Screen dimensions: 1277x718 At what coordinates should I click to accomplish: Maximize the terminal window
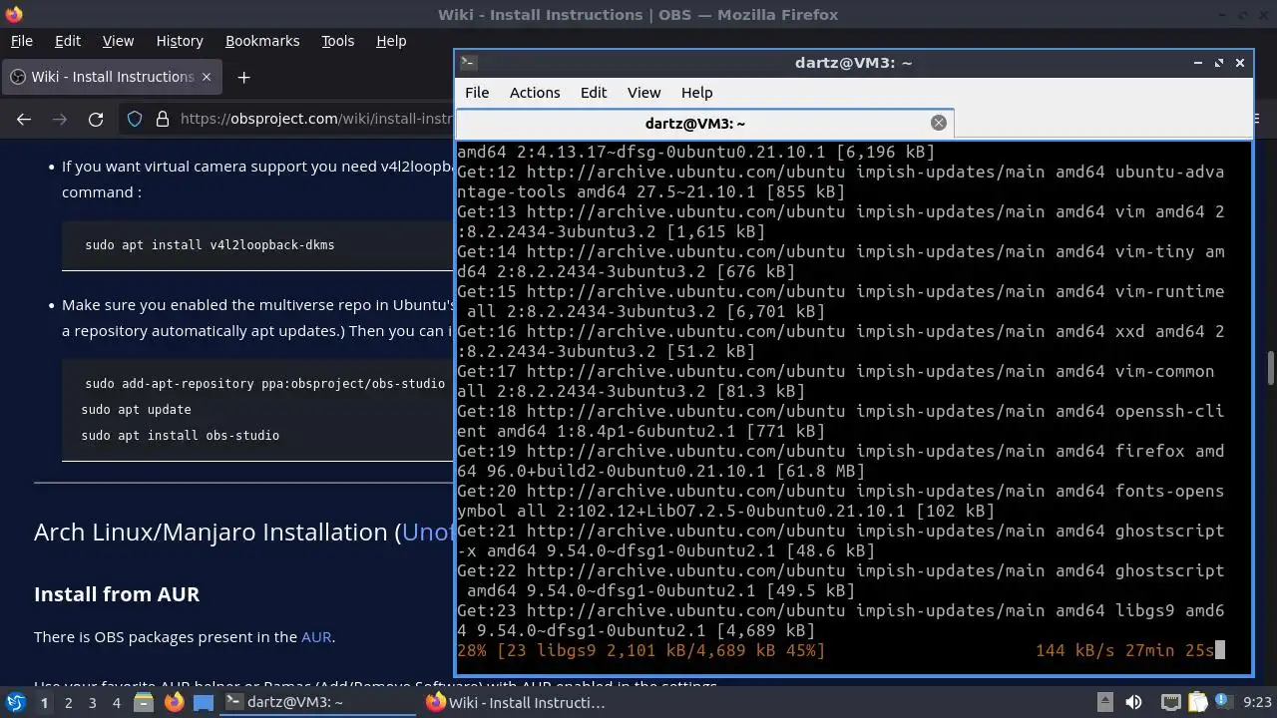click(x=1218, y=62)
